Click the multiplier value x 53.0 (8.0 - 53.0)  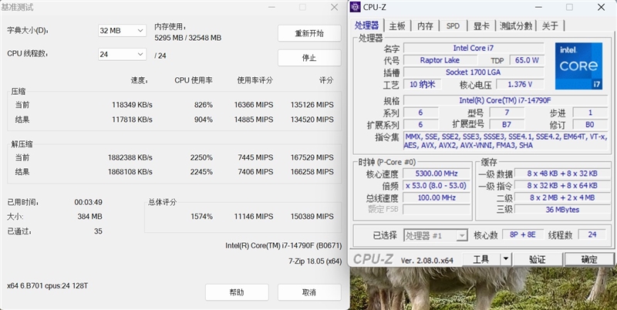(437, 186)
